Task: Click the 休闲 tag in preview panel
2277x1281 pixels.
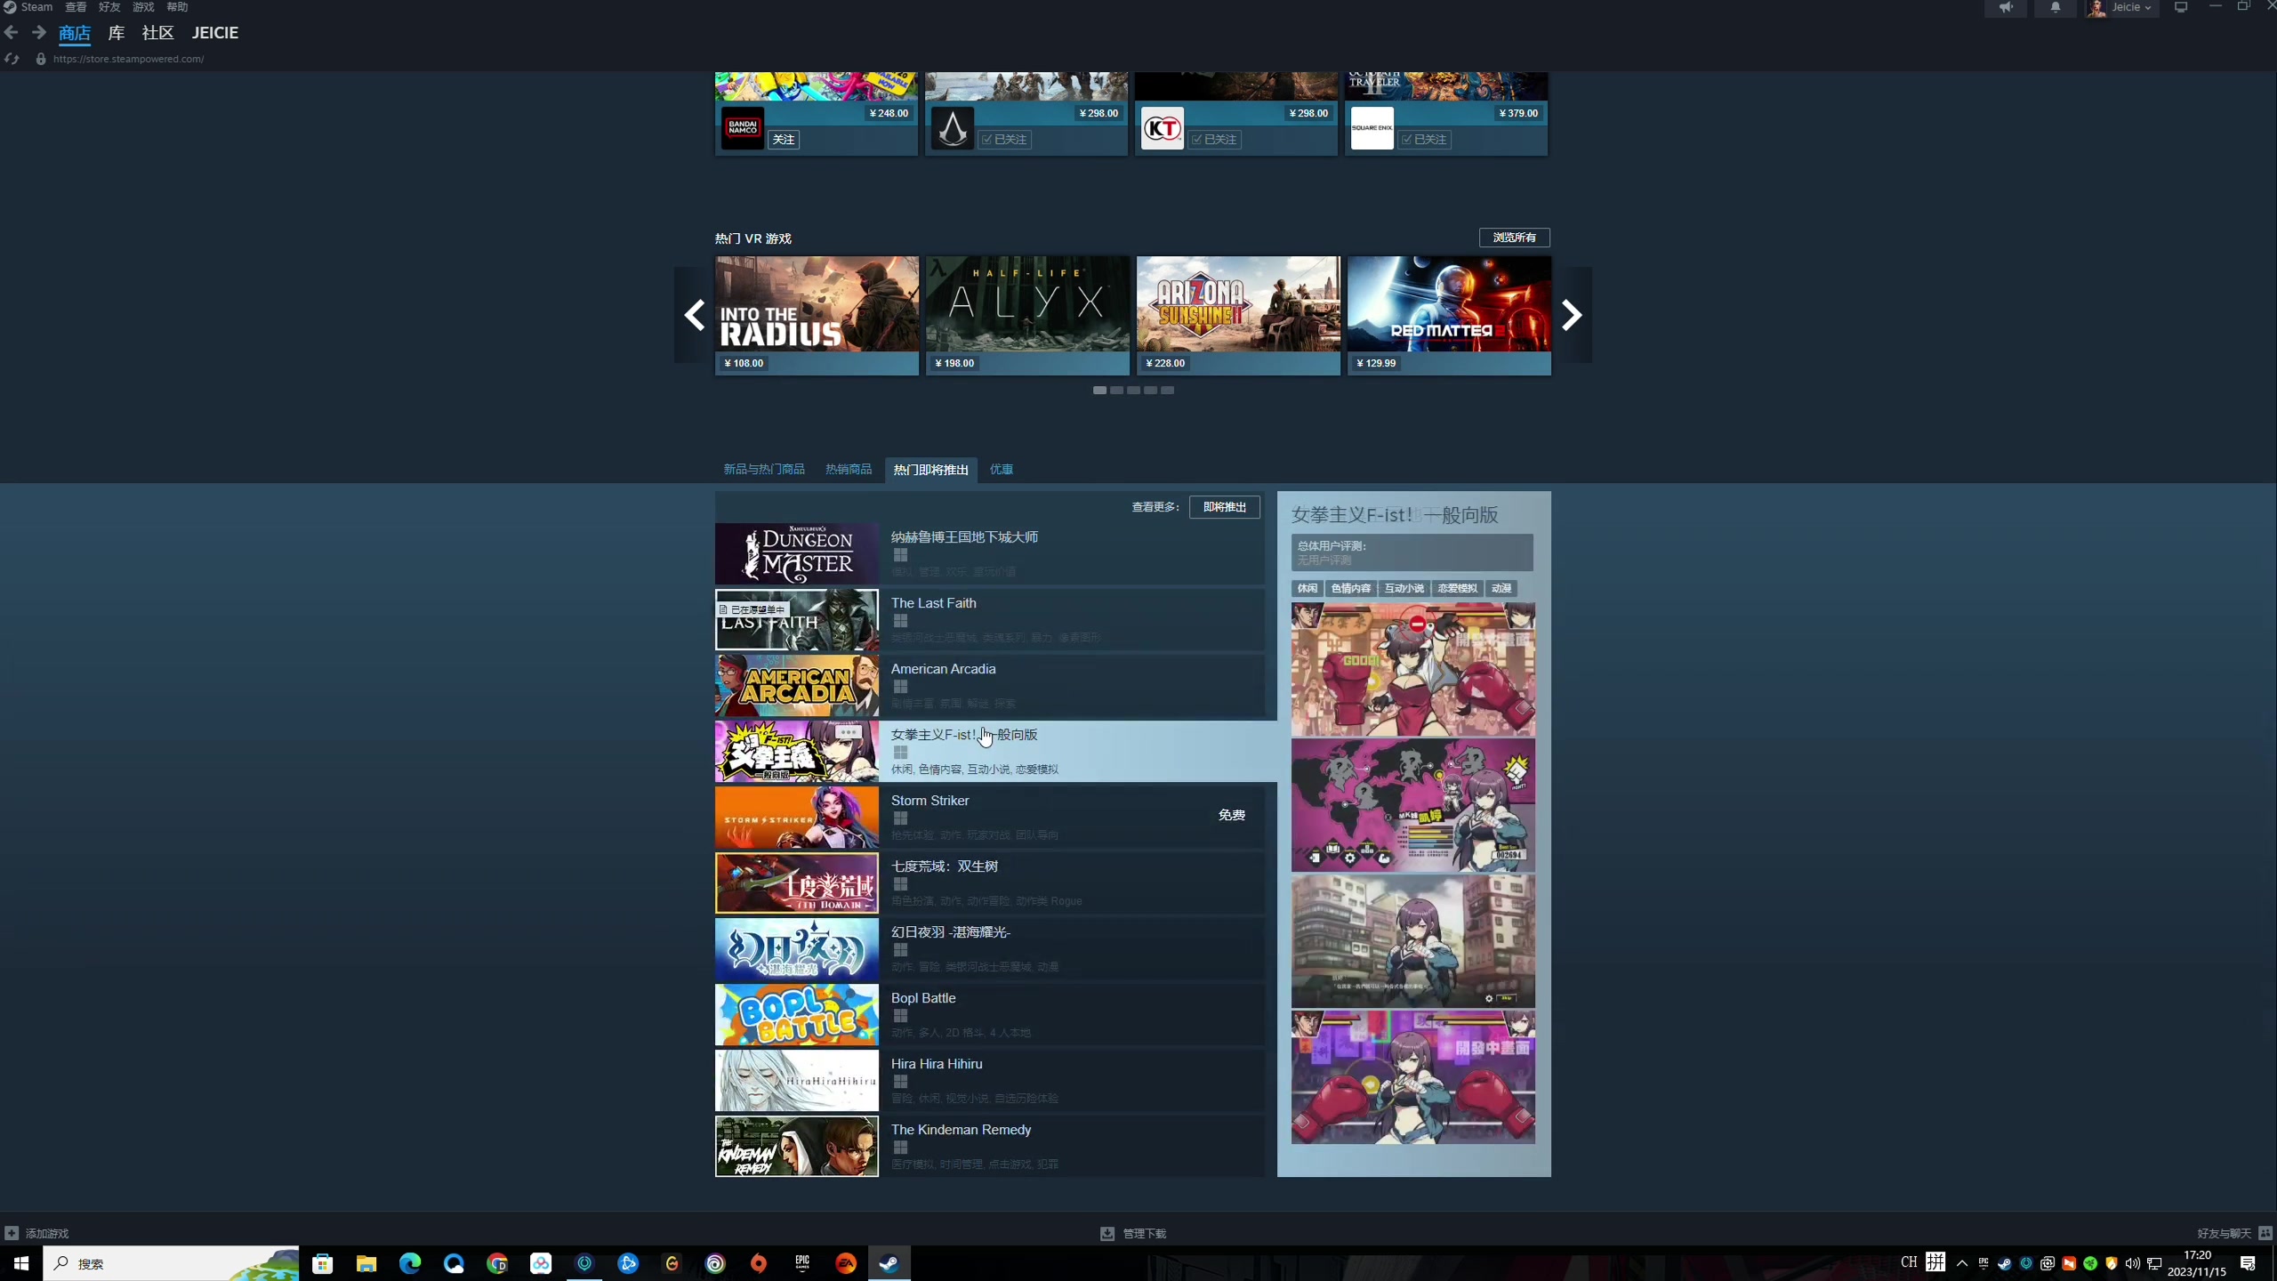Action: click(x=1307, y=589)
